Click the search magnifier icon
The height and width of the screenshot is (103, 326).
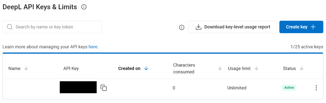tap(10, 27)
